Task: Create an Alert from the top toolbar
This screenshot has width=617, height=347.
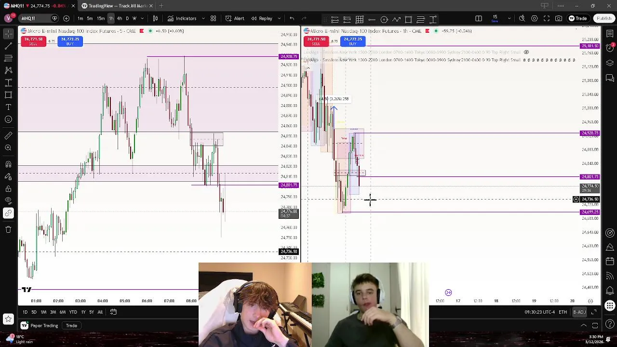Action: [234, 18]
